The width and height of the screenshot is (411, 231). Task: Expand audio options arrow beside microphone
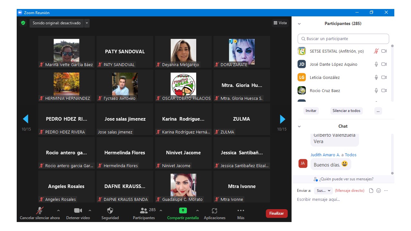click(x=58, y=210)
